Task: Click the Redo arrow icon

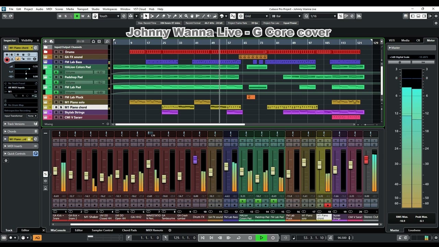Action: click(11, 16)
